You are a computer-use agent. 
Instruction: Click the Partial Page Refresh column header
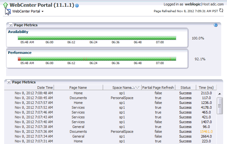[158, 88]
